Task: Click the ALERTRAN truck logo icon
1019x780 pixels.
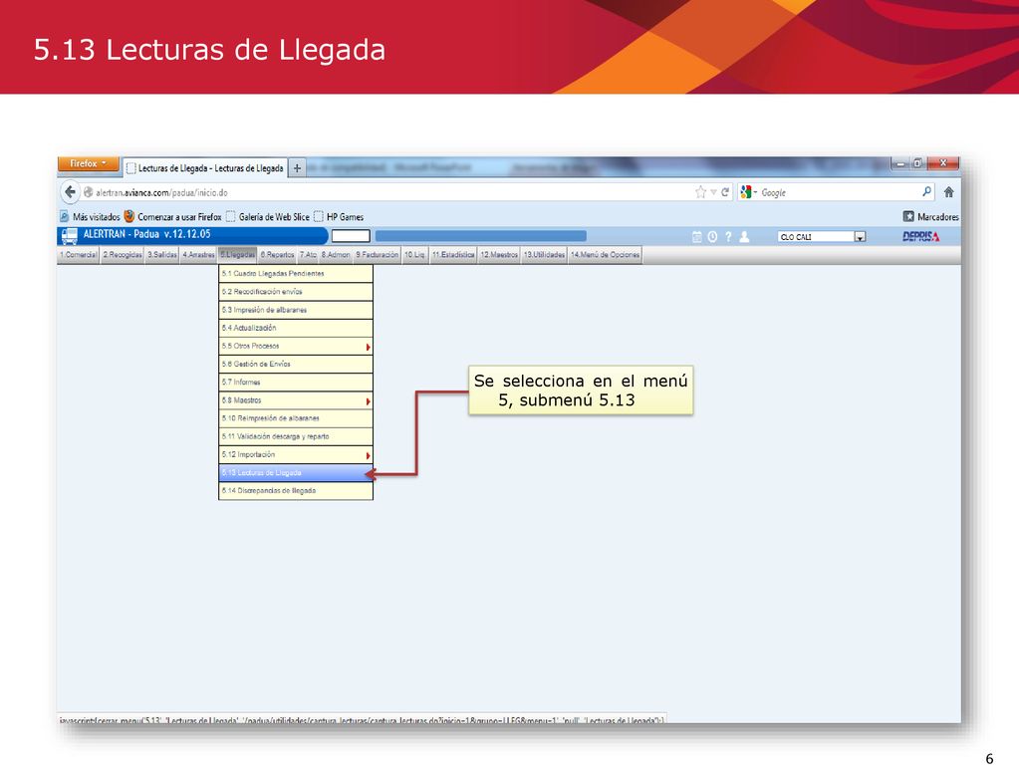Action: point(70,236)
